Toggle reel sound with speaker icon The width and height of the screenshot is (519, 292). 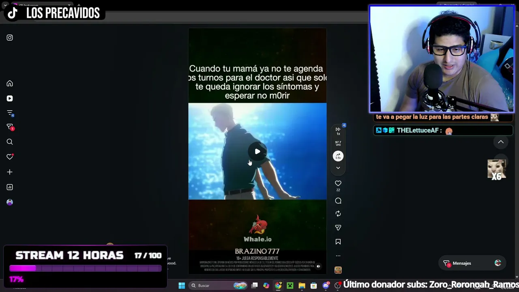(x=318, y=266)
